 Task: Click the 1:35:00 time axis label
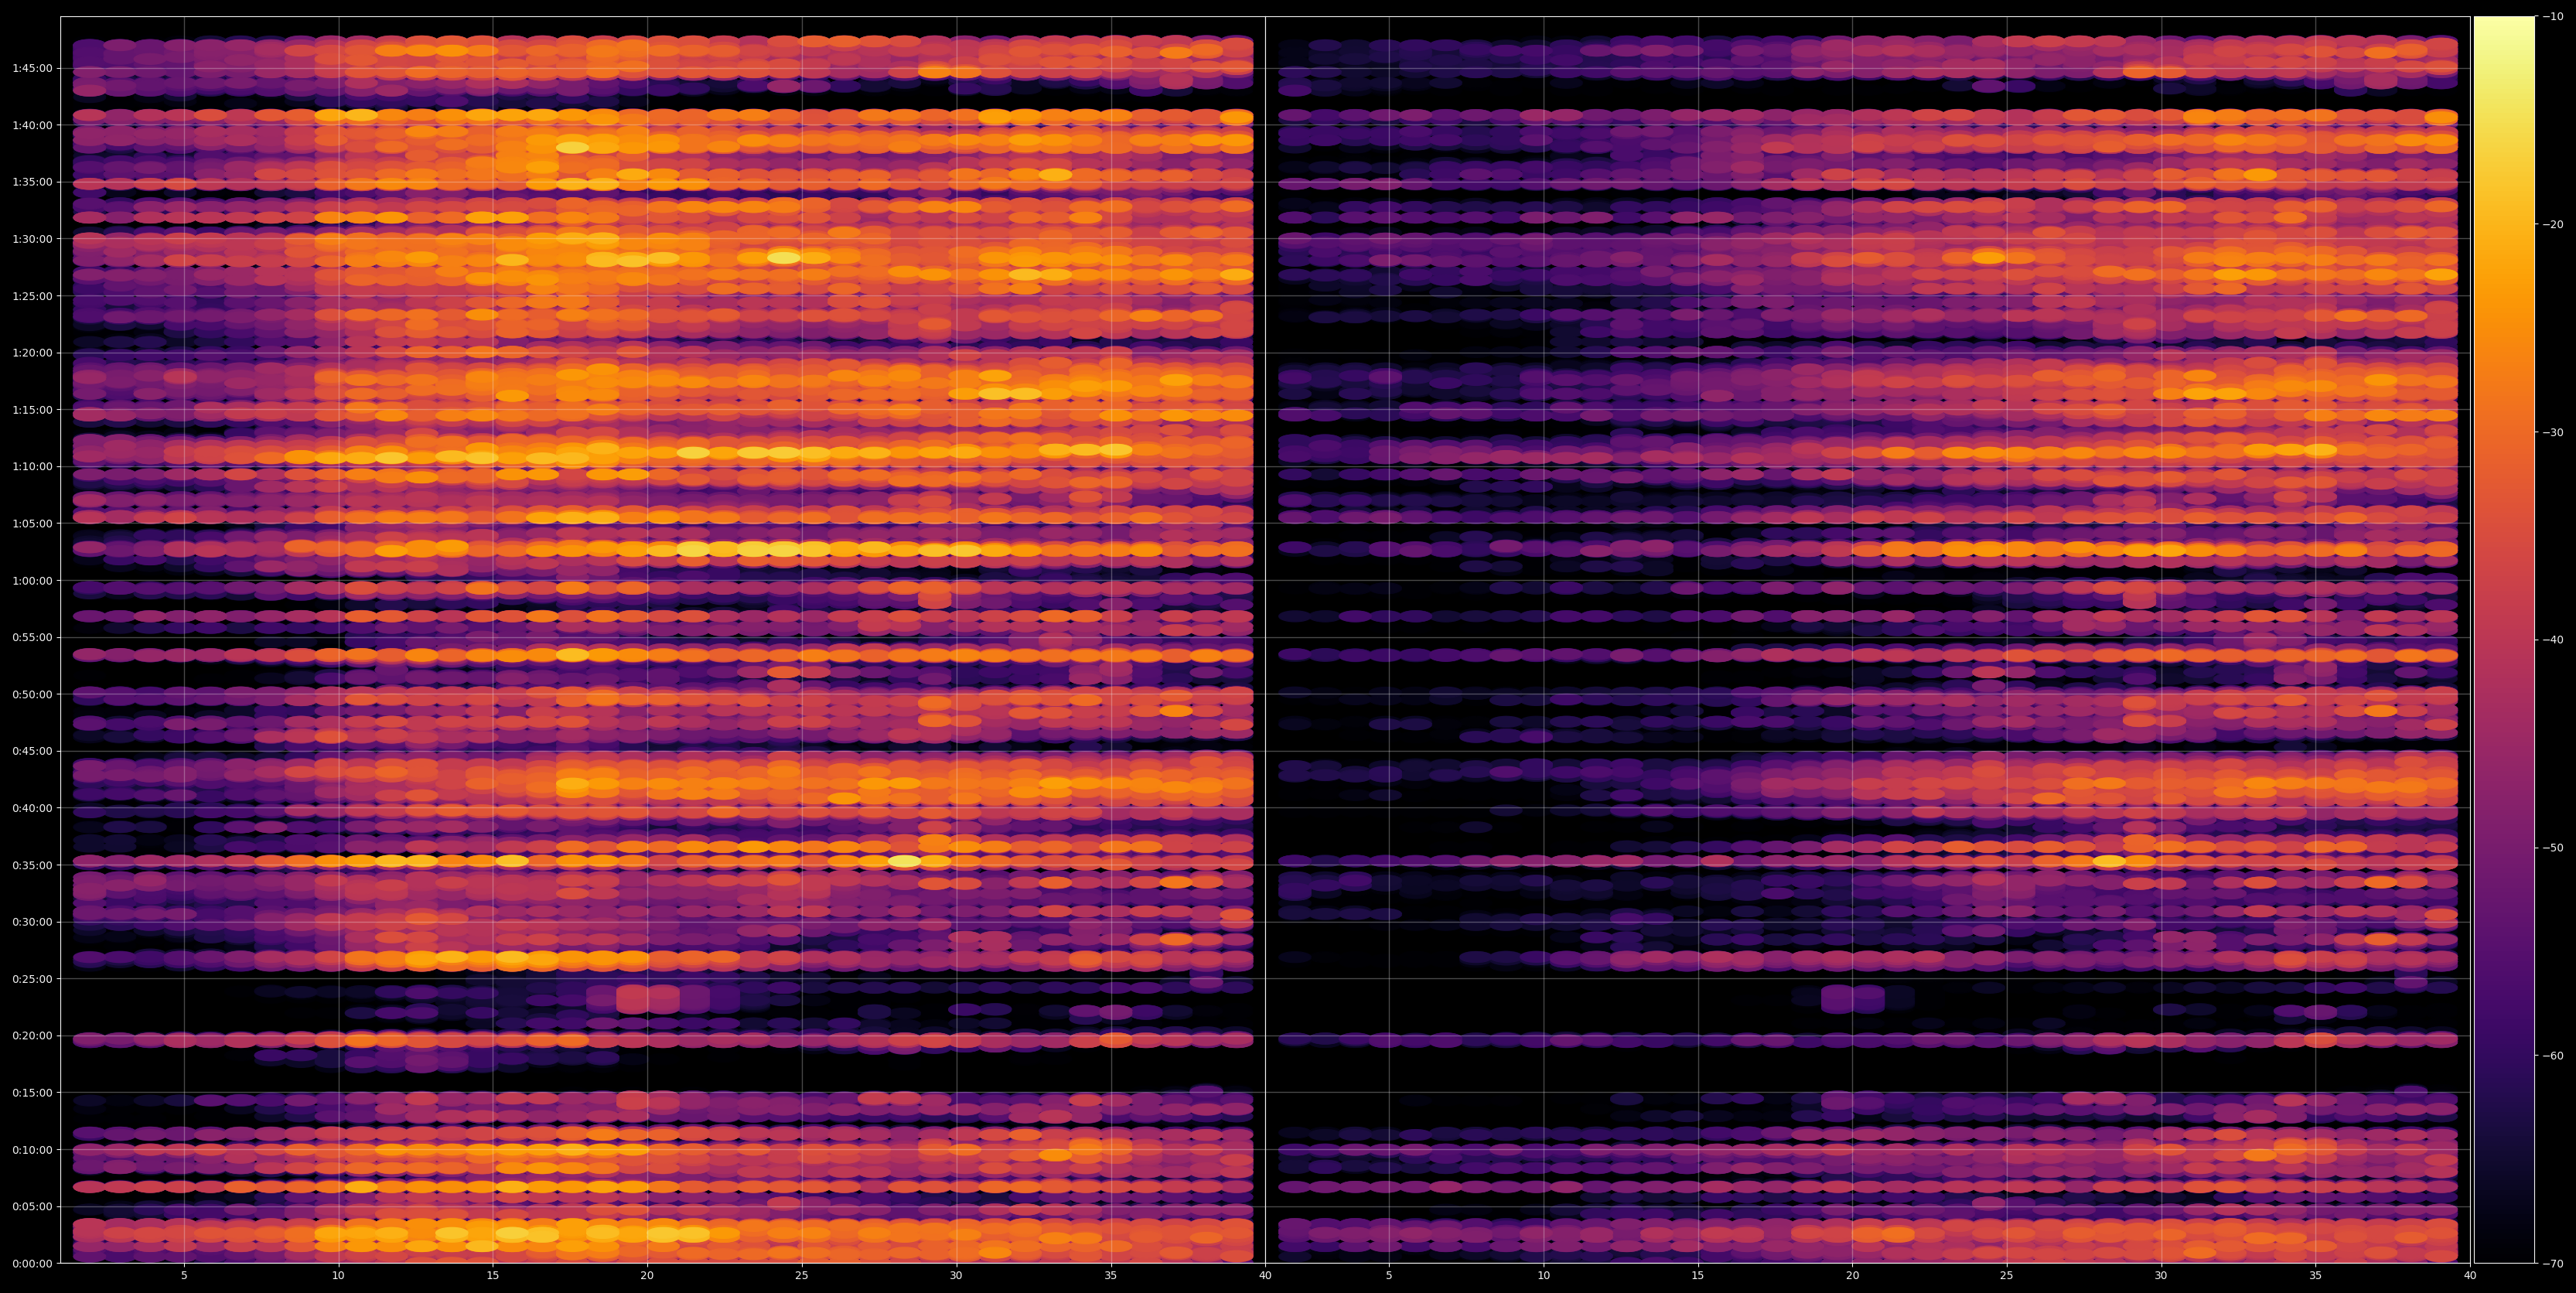coord(31,182)
